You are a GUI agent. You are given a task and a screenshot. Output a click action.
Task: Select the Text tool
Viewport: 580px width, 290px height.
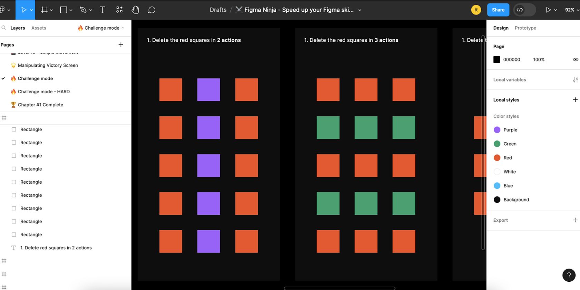coord(102,10)
